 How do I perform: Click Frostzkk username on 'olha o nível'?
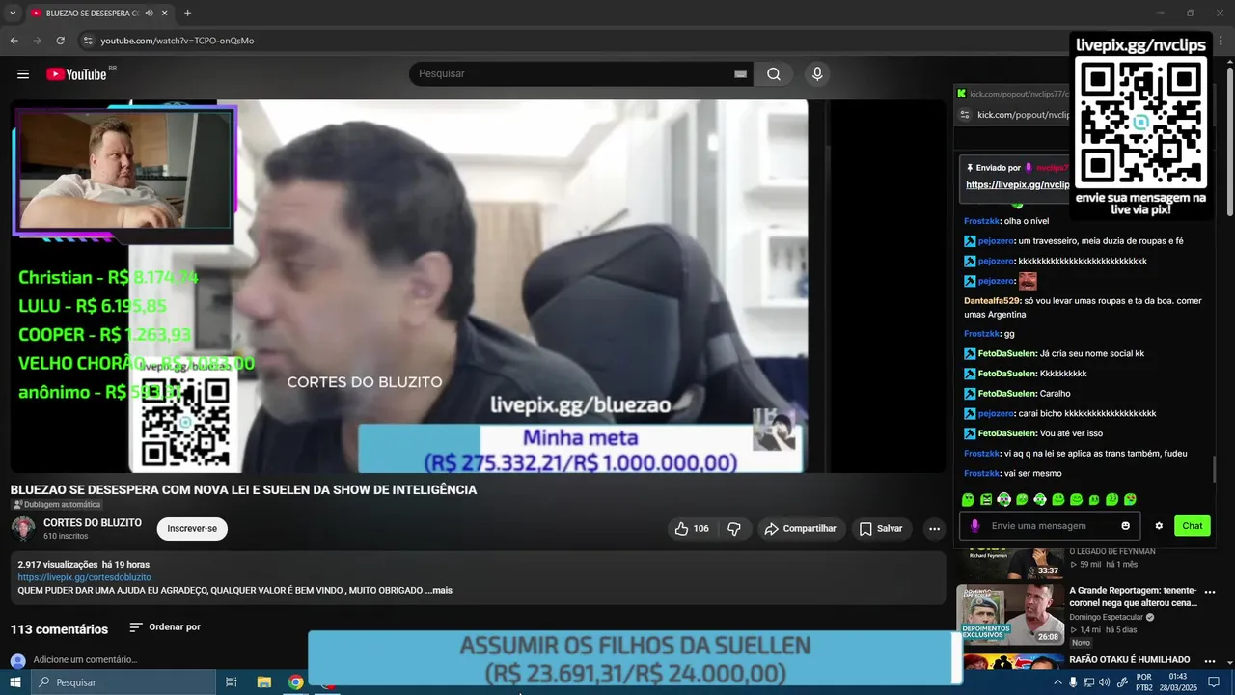tap(982, 221)
